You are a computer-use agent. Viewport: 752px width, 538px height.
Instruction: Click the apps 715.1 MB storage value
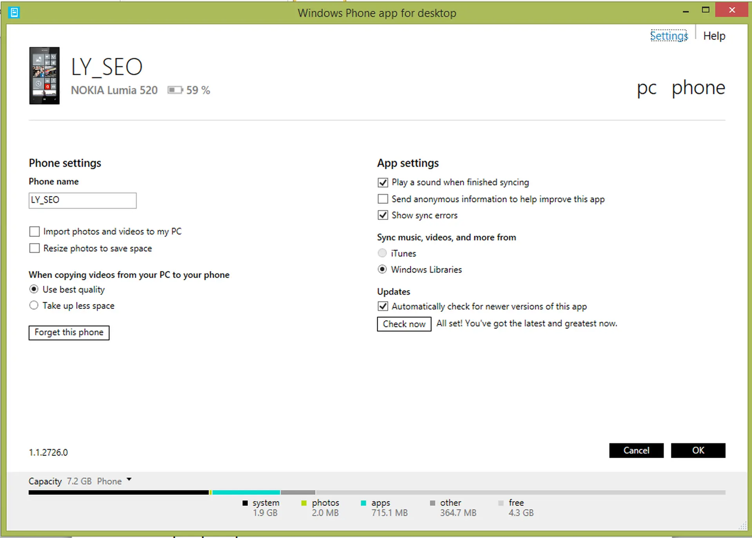click(x=390, y=513)
